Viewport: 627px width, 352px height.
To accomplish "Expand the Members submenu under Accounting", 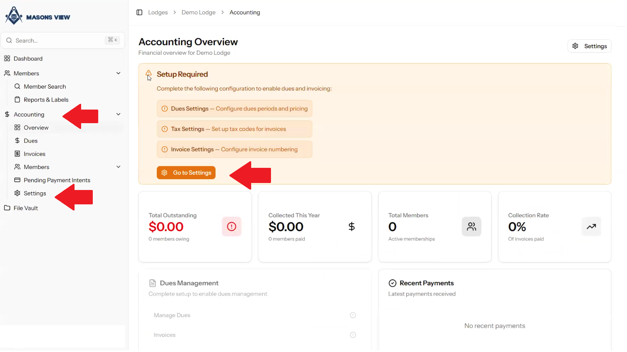I will (x=118, y=167).
